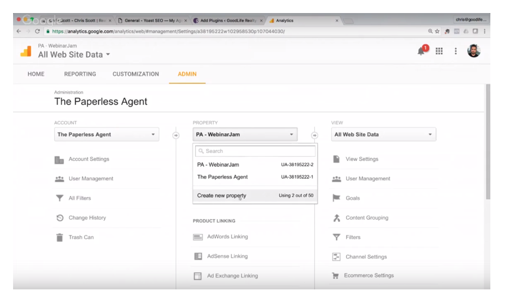Viewport: 505px width, 304px height.
Task: Click the account User Management people icon
Action: coord(59,179)
